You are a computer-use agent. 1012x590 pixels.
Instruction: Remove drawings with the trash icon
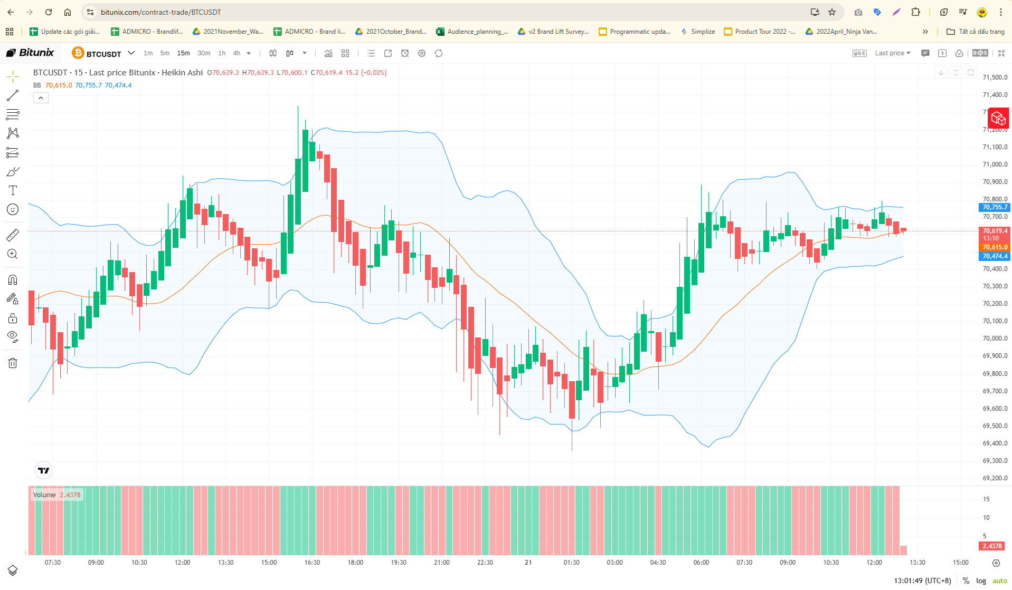(13, 363)
